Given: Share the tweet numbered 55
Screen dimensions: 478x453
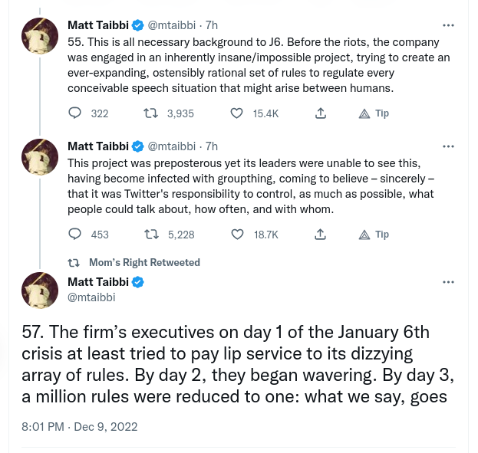Looking at the screenshot, I should point(321,113).
